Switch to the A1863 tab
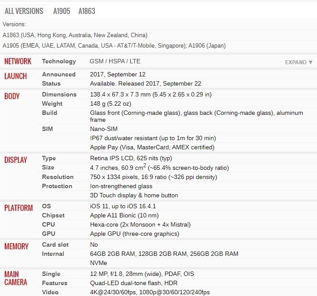The width and height of the screenshot is (317, 296). 87,11
